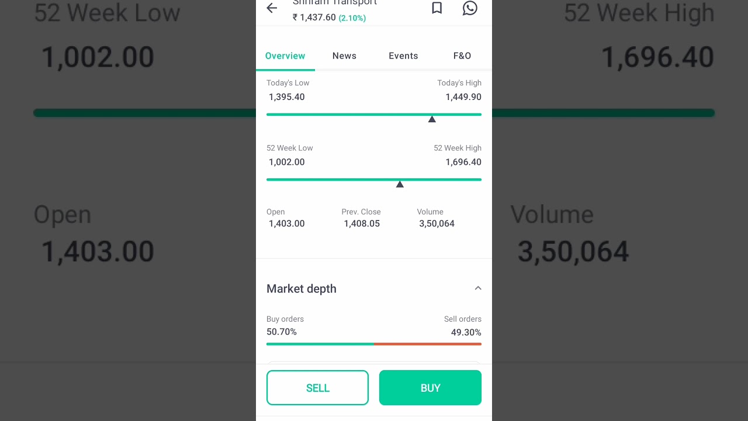This screenshot has width=748, height=421.
Task: Tap the Volume value 3,50,064
Action: tap(437, 223)
